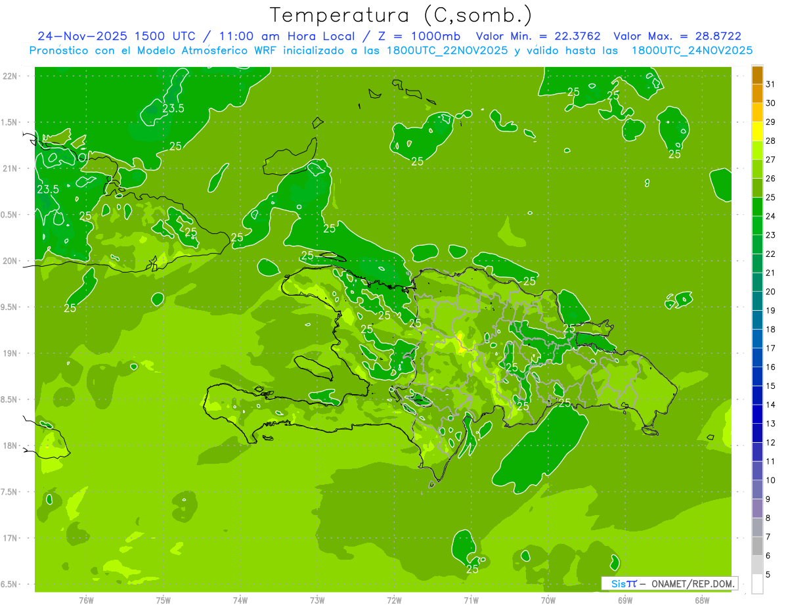Click the '71W' longitude axis label
Viewport: 788px width, 609px height.
click(471, 600)
